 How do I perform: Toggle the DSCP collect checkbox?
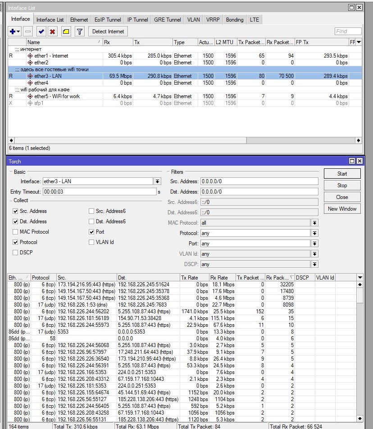click(x=16, y=253)
